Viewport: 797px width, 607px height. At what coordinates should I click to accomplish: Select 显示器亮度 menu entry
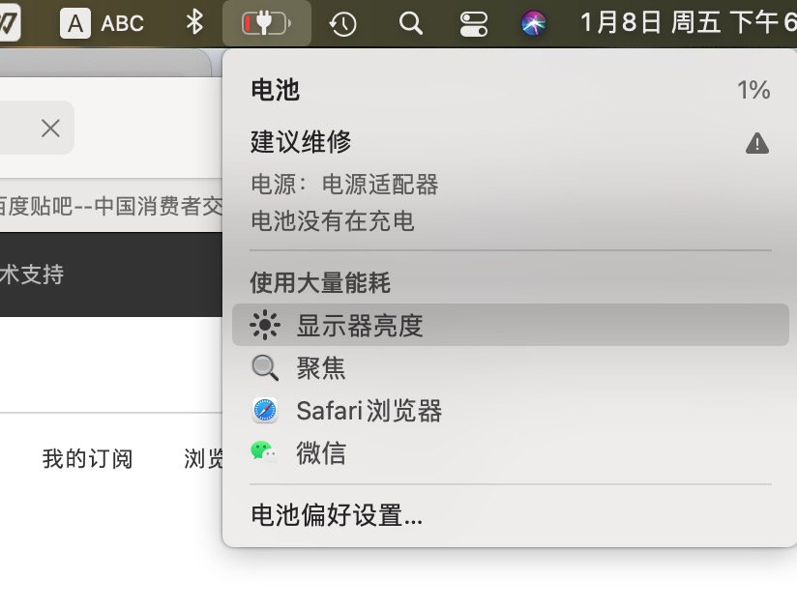pyautogui.click(x=360, y=326)
